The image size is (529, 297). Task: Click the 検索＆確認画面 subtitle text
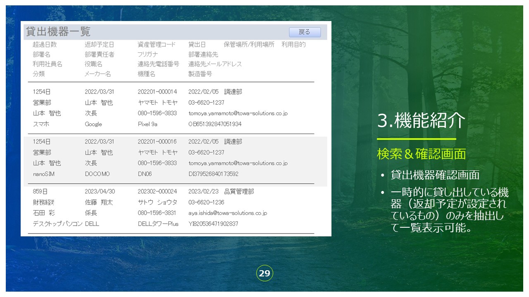(x=421, y=154)
